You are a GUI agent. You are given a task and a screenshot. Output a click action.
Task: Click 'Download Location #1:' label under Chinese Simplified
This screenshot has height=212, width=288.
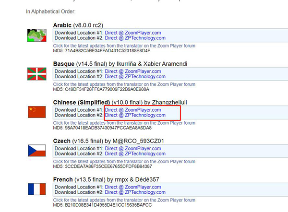tap(79, 110)
